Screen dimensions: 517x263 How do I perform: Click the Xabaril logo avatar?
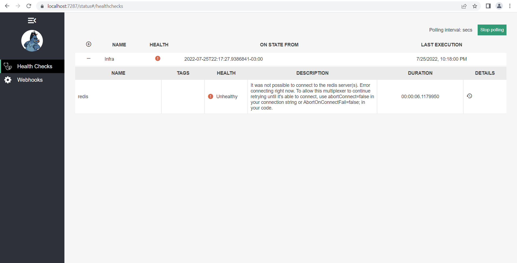[x=32, y=41]
